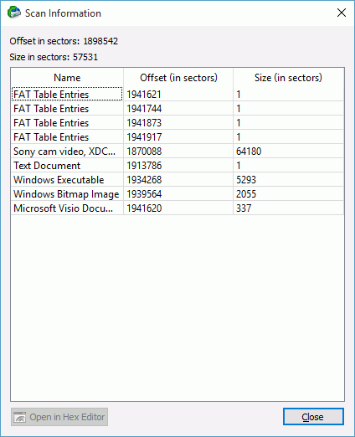Click the Close button
The width and height of the screenshot is (355, 437).
(x=313, y=417)
